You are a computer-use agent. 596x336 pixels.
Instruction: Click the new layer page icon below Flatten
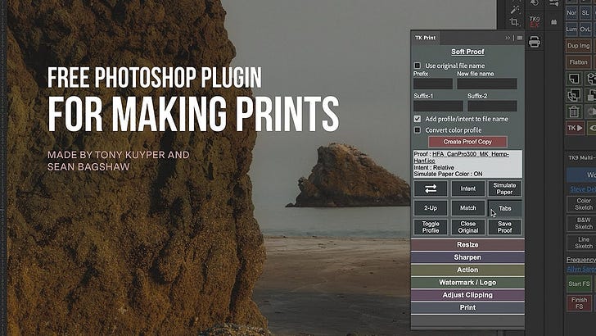tap(574, 79)
